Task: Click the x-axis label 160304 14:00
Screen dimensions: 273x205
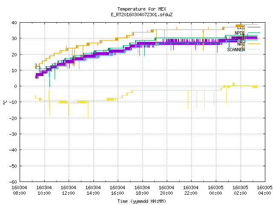Action: click(x=93, y=190)
